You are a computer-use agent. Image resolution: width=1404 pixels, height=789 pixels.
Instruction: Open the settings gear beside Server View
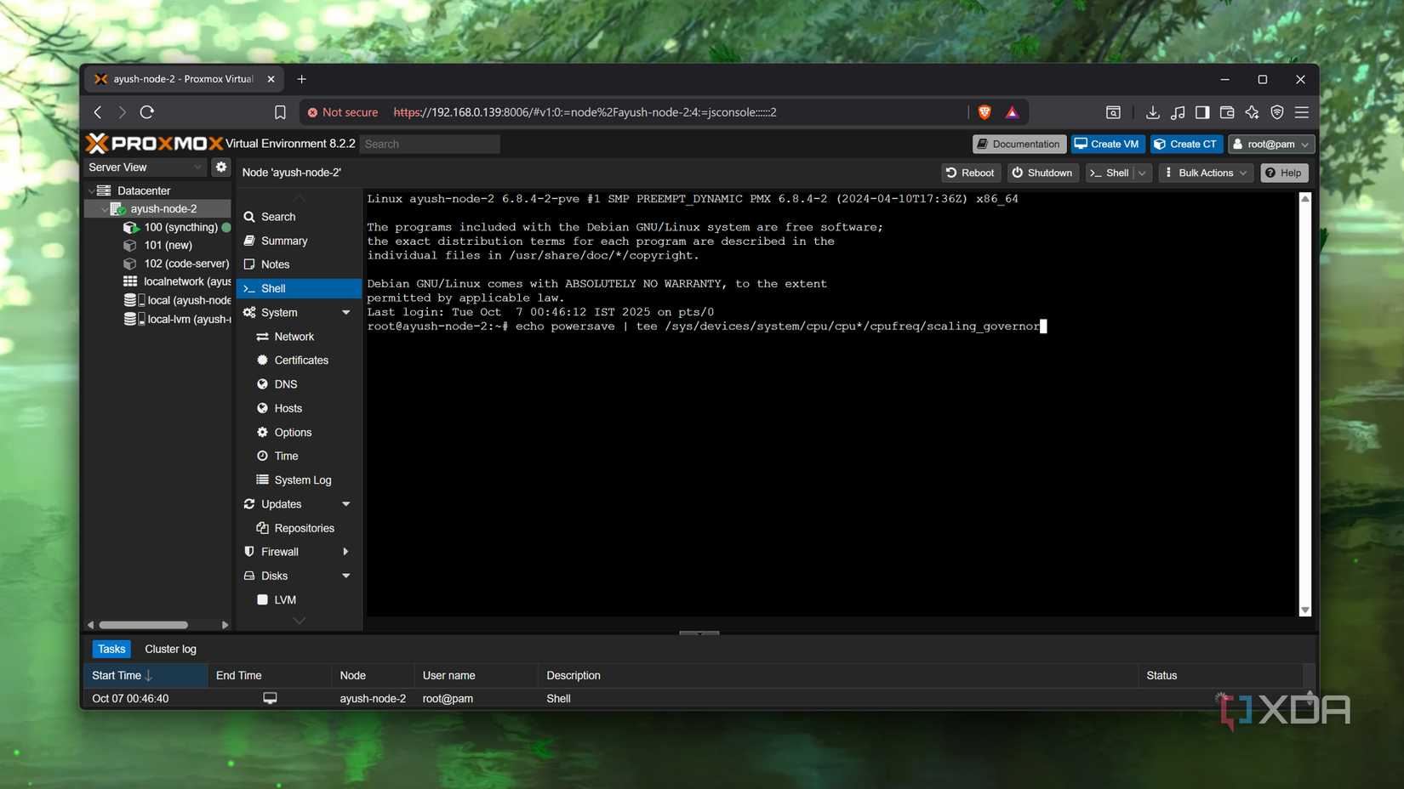pyautogui.click(x=220, y=167)
